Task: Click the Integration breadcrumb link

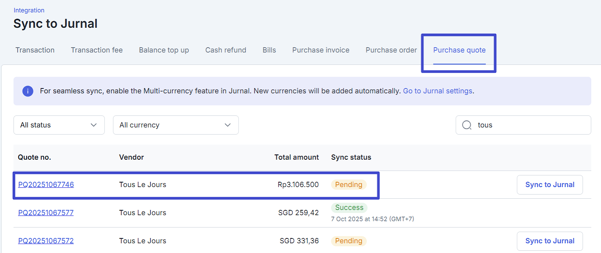Action: 29,10
